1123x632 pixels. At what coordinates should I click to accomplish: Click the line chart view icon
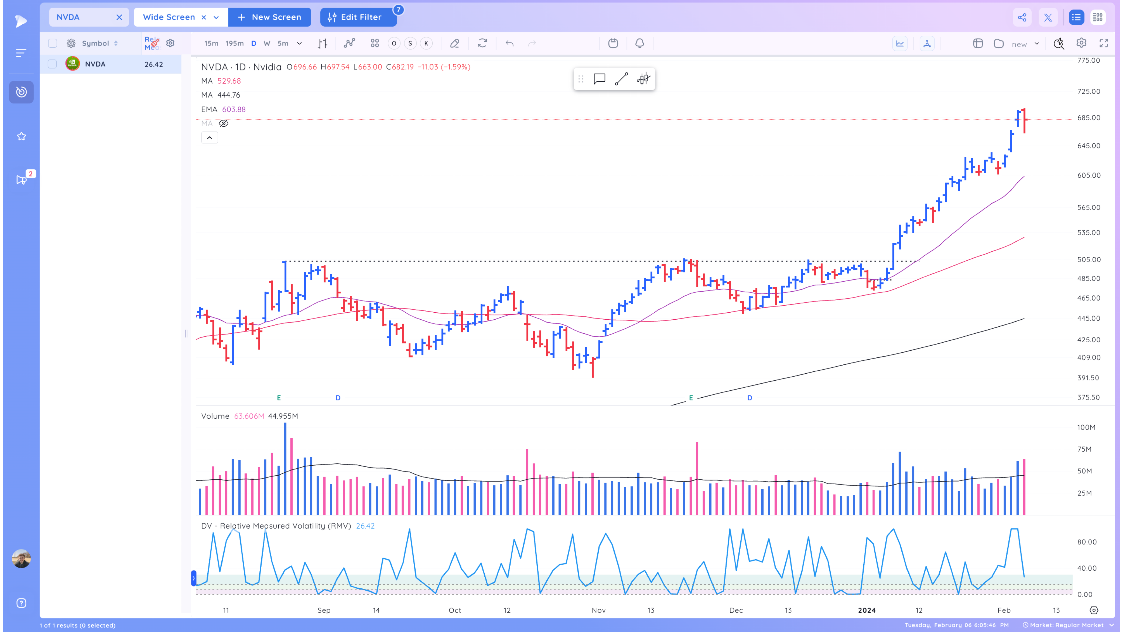coord(900,43)
